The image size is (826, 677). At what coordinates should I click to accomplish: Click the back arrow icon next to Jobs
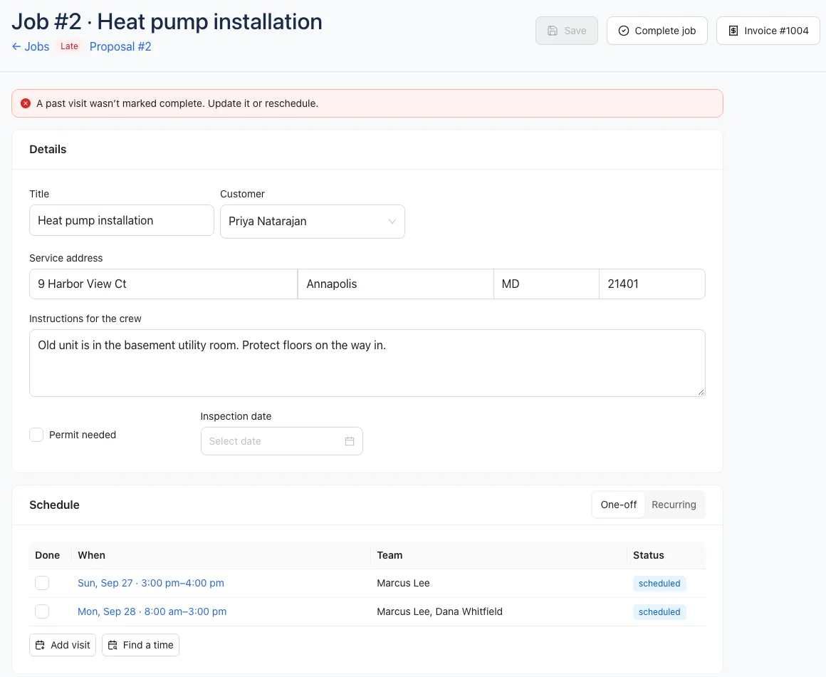16,46
